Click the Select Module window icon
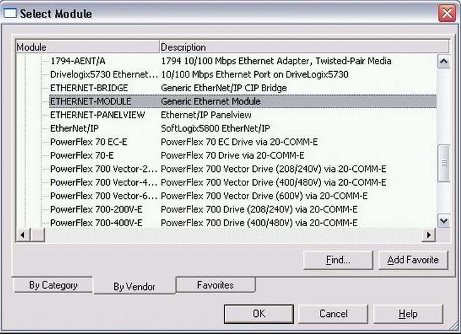 (x=10, y=13)
